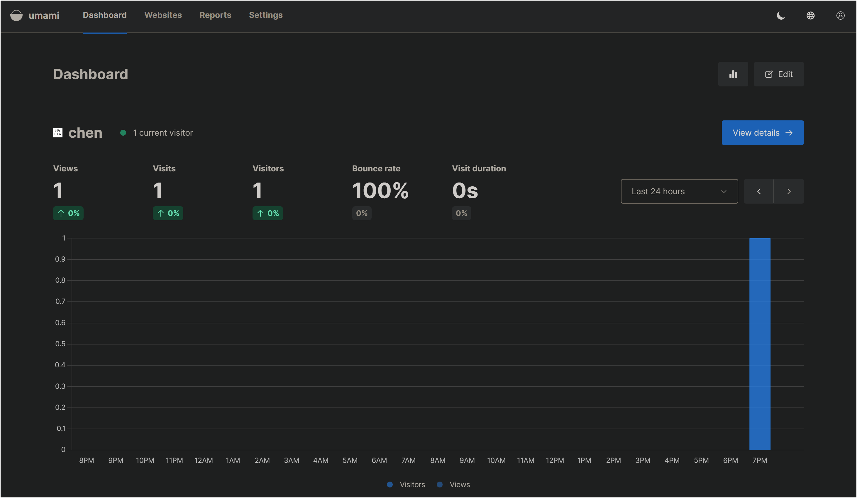Open the Settings tab
The image size is (857, 498).
[266, 15]
